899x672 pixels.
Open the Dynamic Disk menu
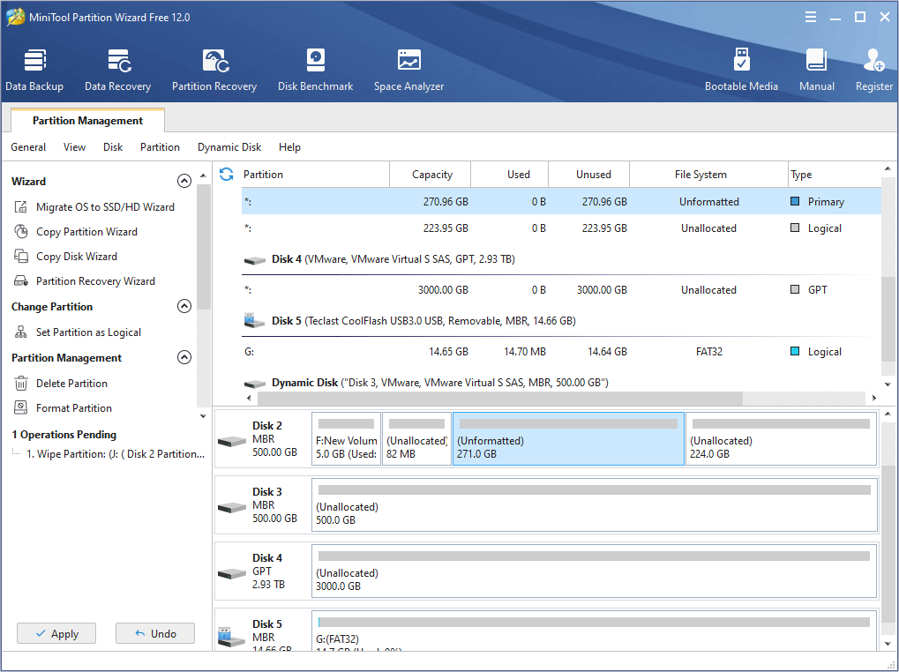click(x=229, y=147)
